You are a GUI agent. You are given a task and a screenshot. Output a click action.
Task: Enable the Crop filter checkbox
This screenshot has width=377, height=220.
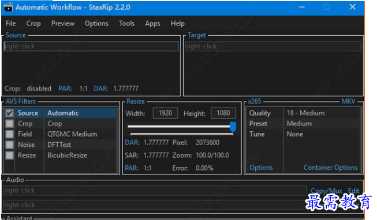9,124
